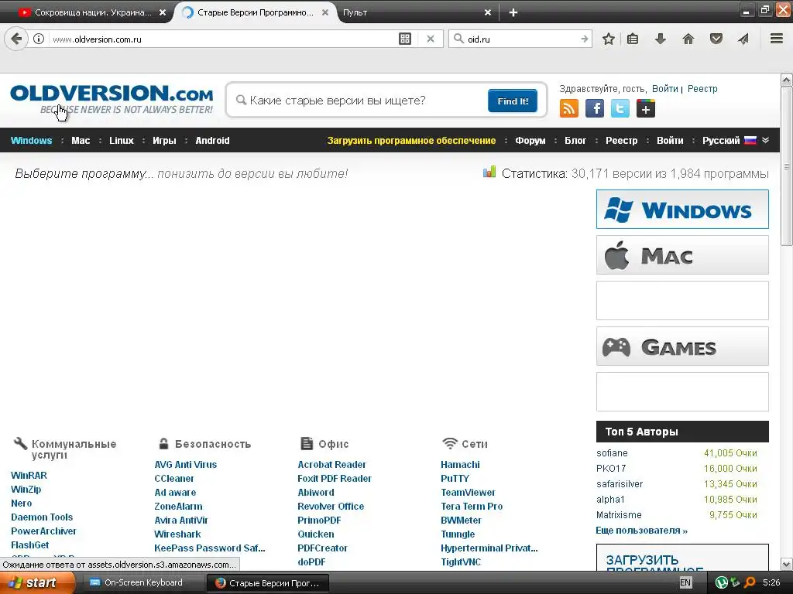Open the TeamViewer link
The width and height of the screenshot is (793, 594).
coord(468,493)
